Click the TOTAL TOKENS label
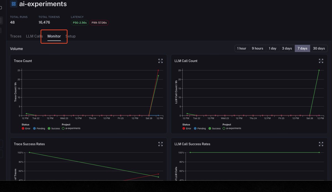Screen dimensions: 332x192 (x=49, y=17)
